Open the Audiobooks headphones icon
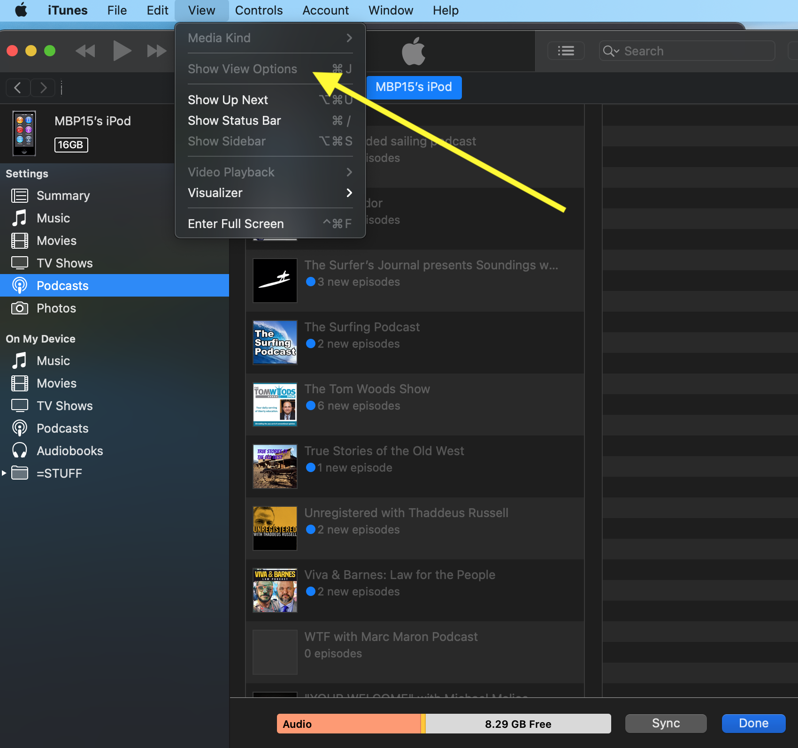 [20, 451]
